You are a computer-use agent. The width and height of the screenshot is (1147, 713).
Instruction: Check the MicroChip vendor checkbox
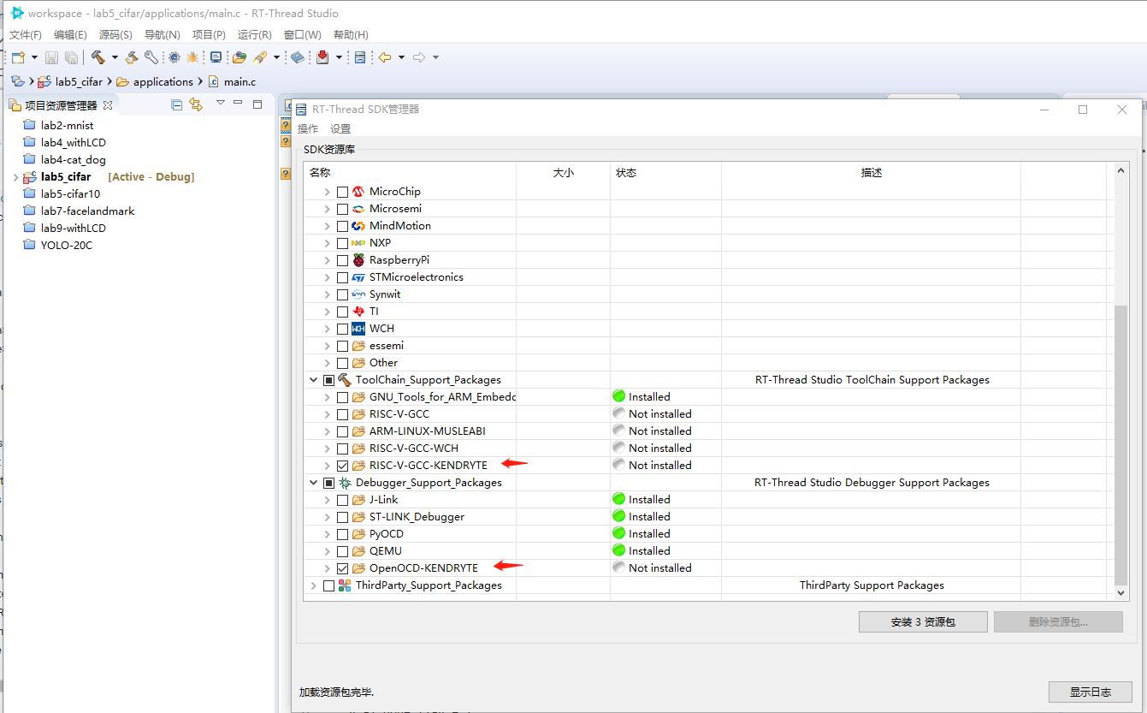tap(342, 192)
